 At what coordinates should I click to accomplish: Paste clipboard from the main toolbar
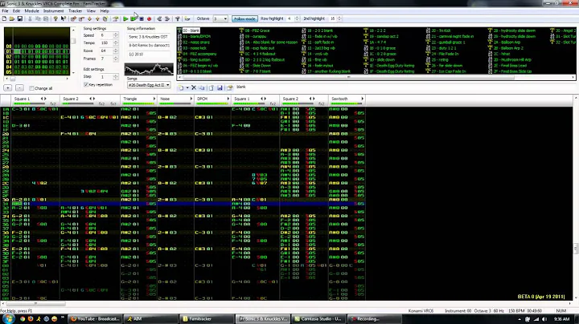(x=46, y=18)
